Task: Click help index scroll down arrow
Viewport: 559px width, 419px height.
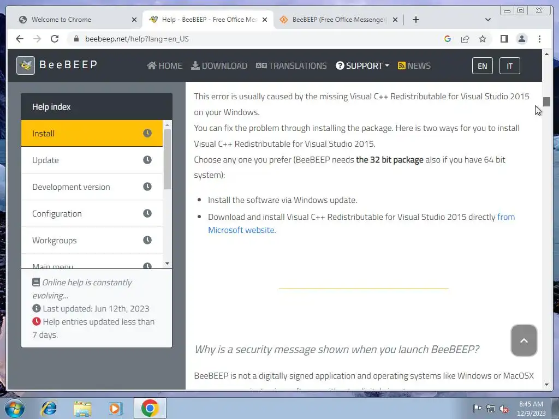Action: pos(167,264)
